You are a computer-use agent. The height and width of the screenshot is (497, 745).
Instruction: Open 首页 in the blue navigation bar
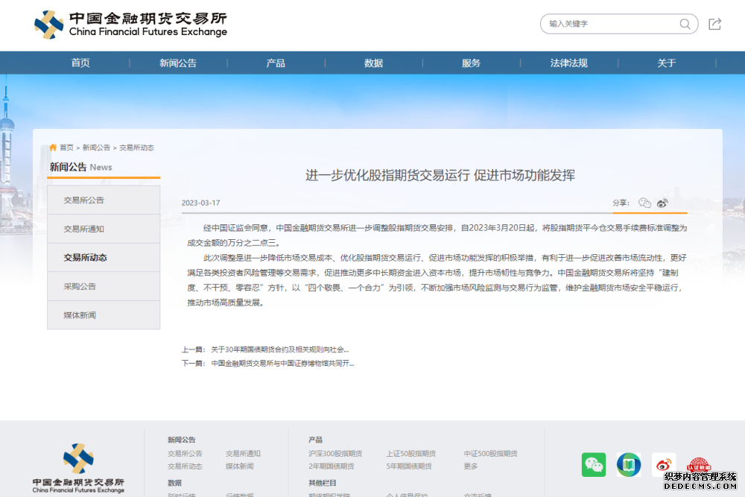coord(80,63)
